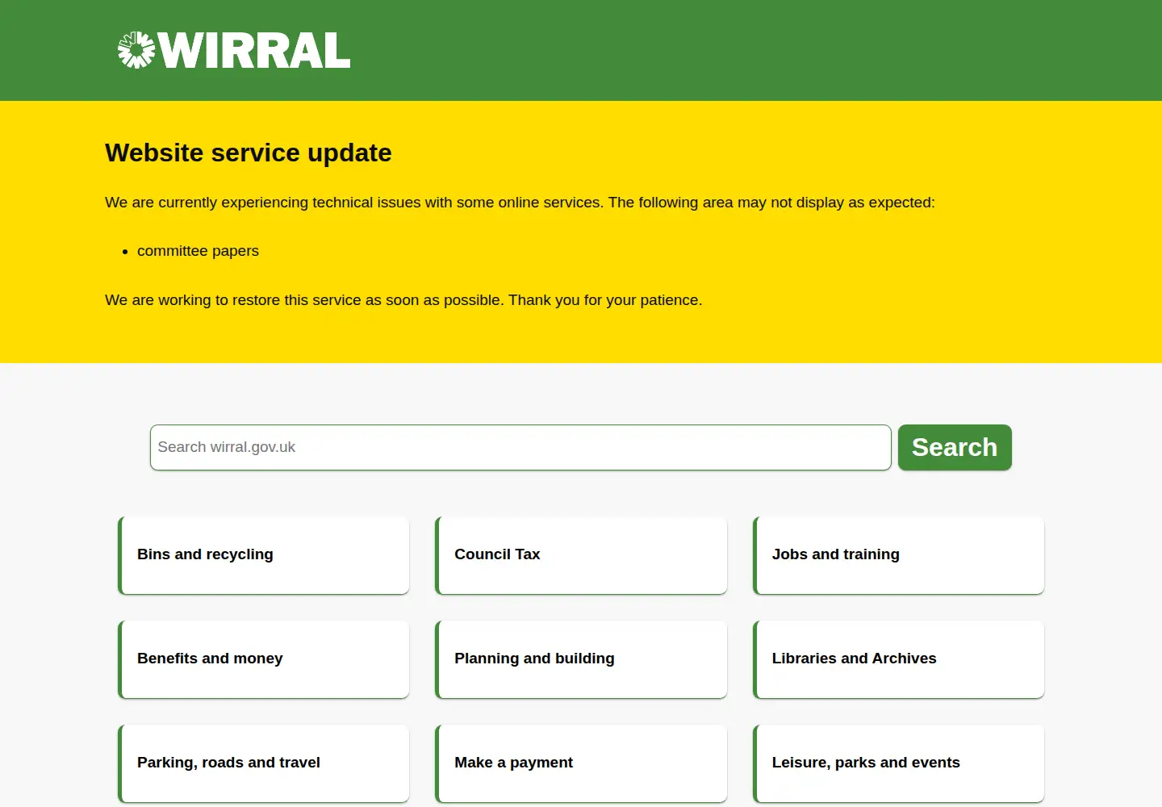Open Benefits and money
Screen dimensions: 1162x807
(x=264, y=659)
